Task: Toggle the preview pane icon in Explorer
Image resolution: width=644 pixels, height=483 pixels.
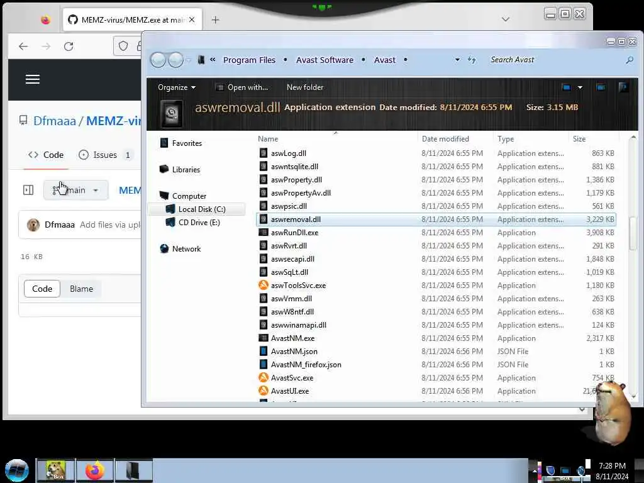Action: click(601, 87)
